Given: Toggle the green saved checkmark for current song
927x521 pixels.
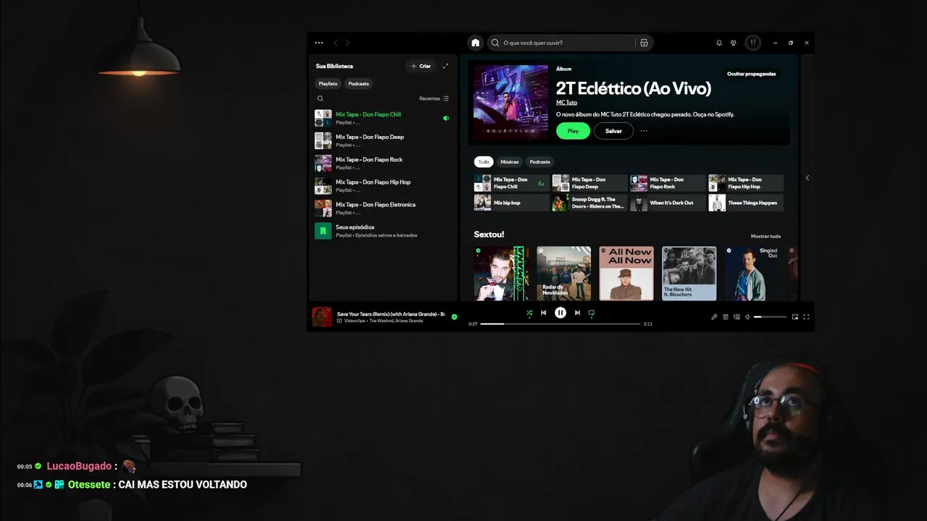Looking at the screenshot, I should [x=454, y=317].
